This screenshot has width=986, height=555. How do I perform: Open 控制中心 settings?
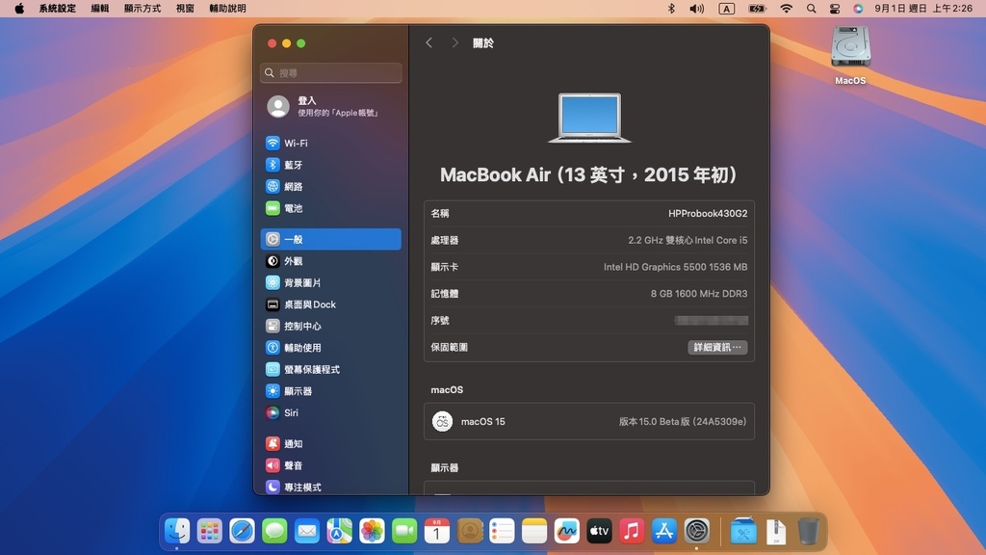[x=331, y=326]
